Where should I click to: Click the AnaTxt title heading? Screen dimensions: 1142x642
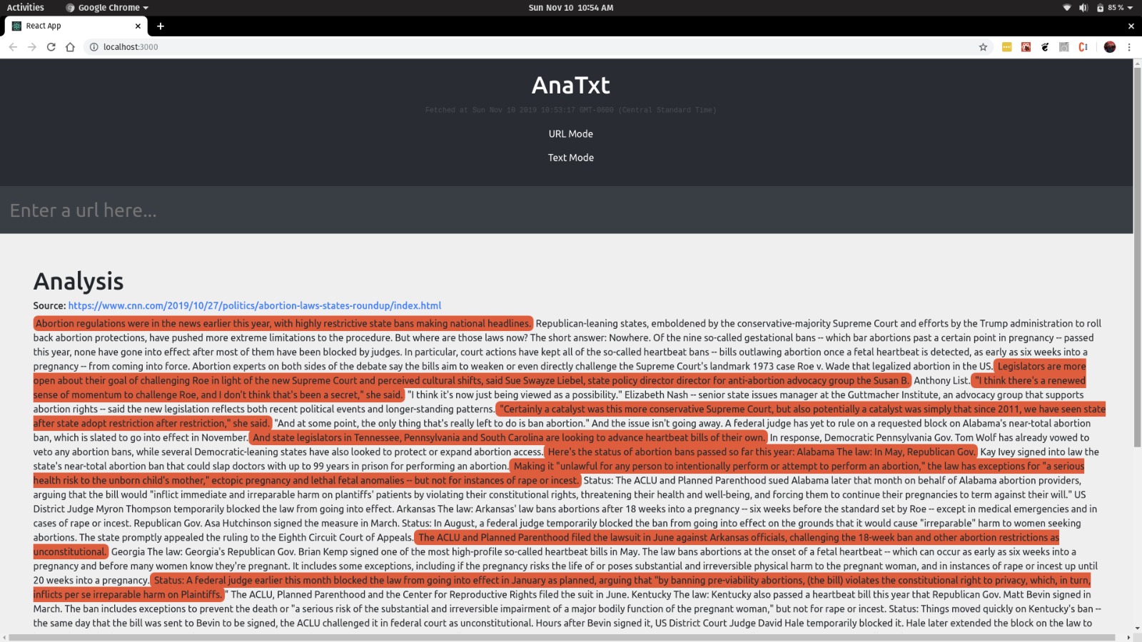click(x=571, y=86)
